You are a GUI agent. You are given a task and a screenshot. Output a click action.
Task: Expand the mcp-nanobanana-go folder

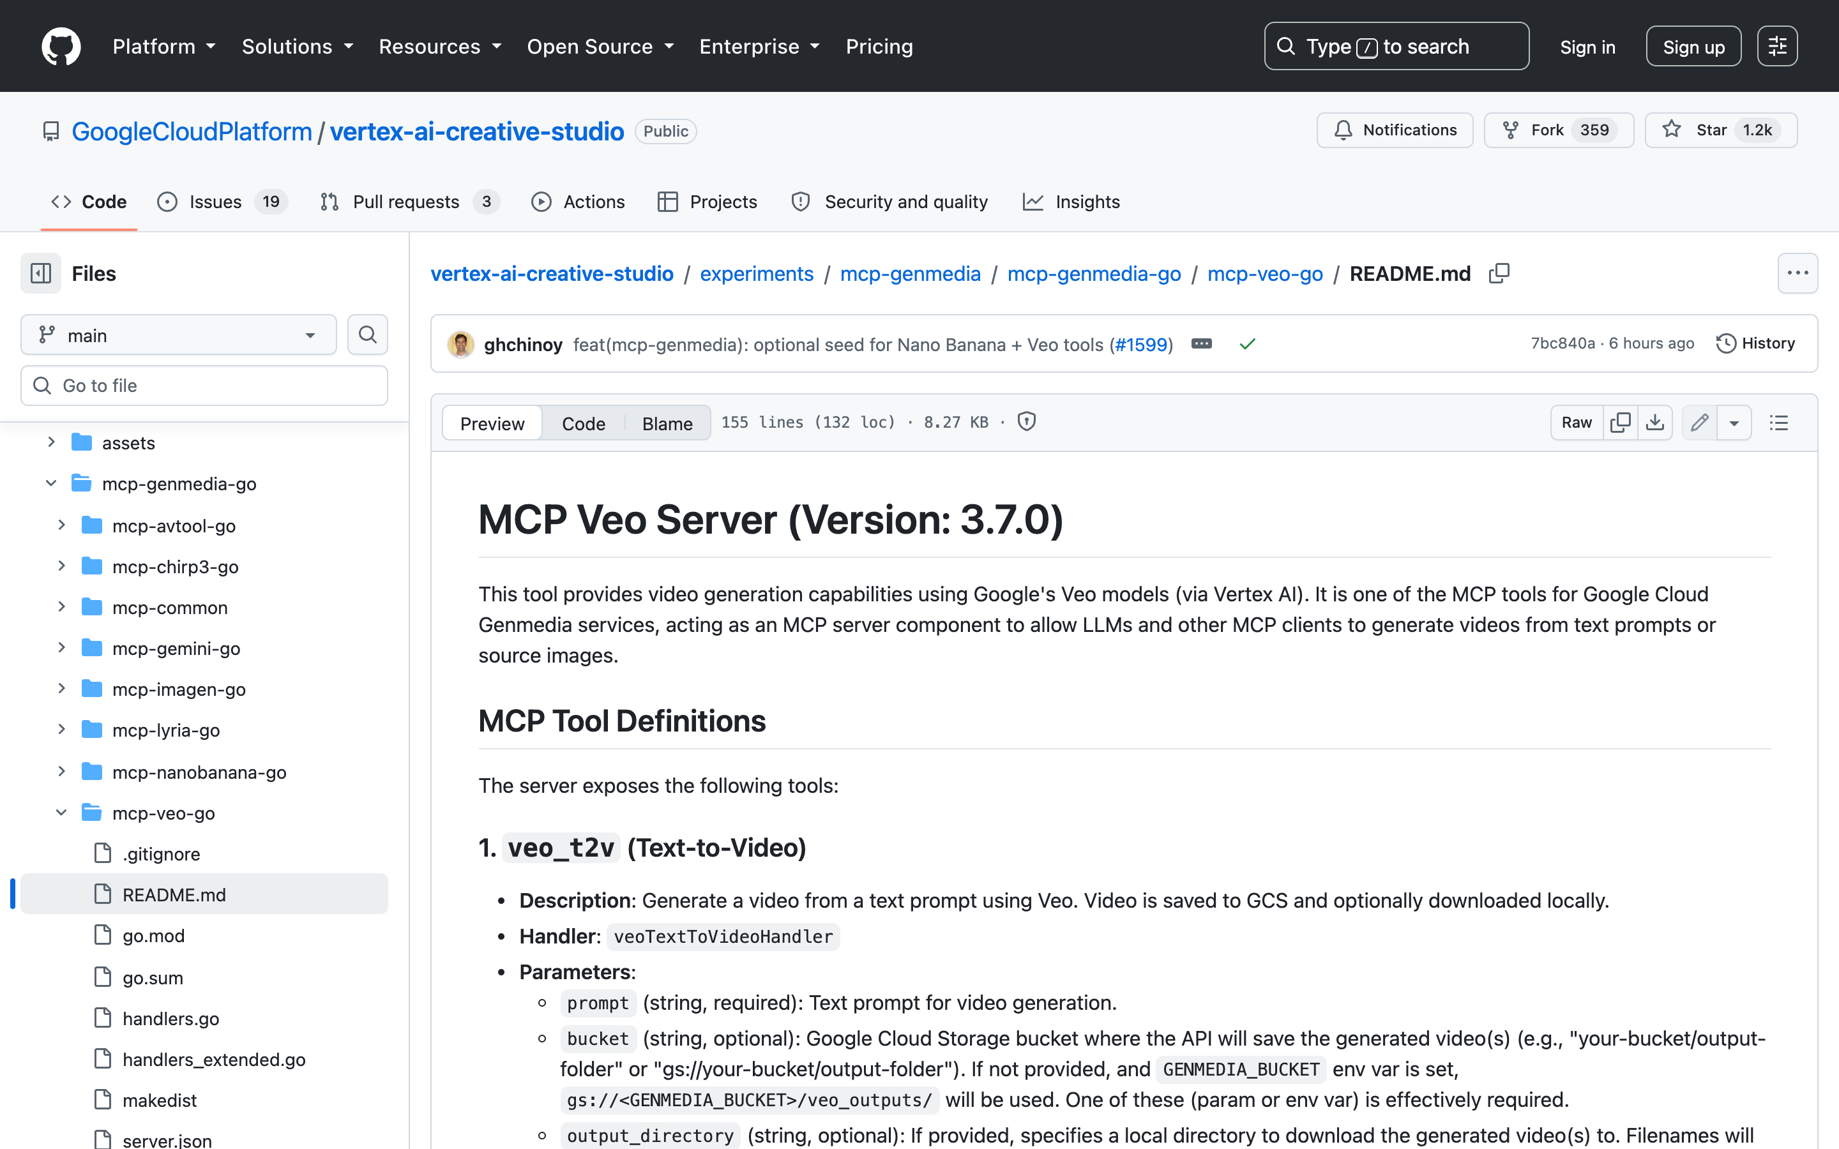61,772
